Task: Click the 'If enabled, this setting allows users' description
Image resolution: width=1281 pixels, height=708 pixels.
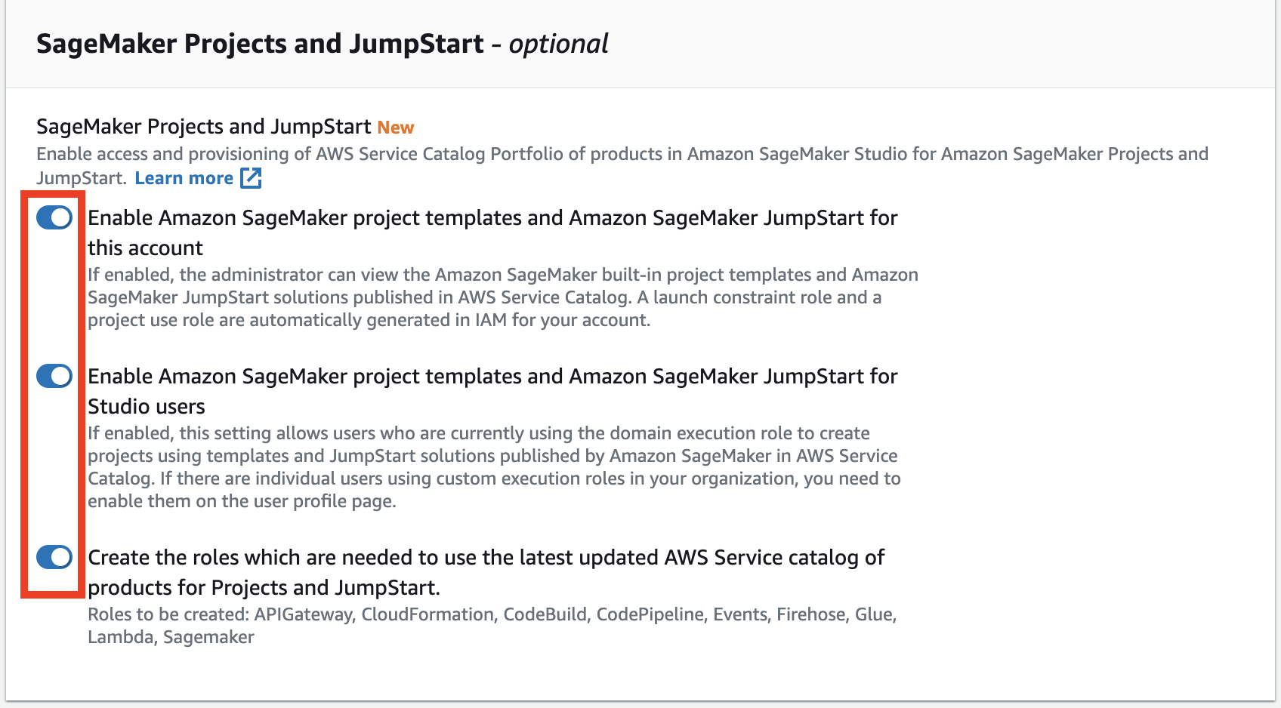Action: 494,467
